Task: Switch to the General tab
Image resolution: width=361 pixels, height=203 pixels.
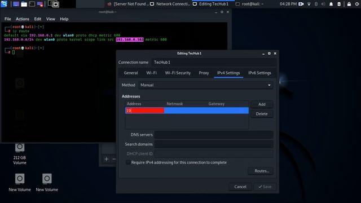Action: coord(131,73)
